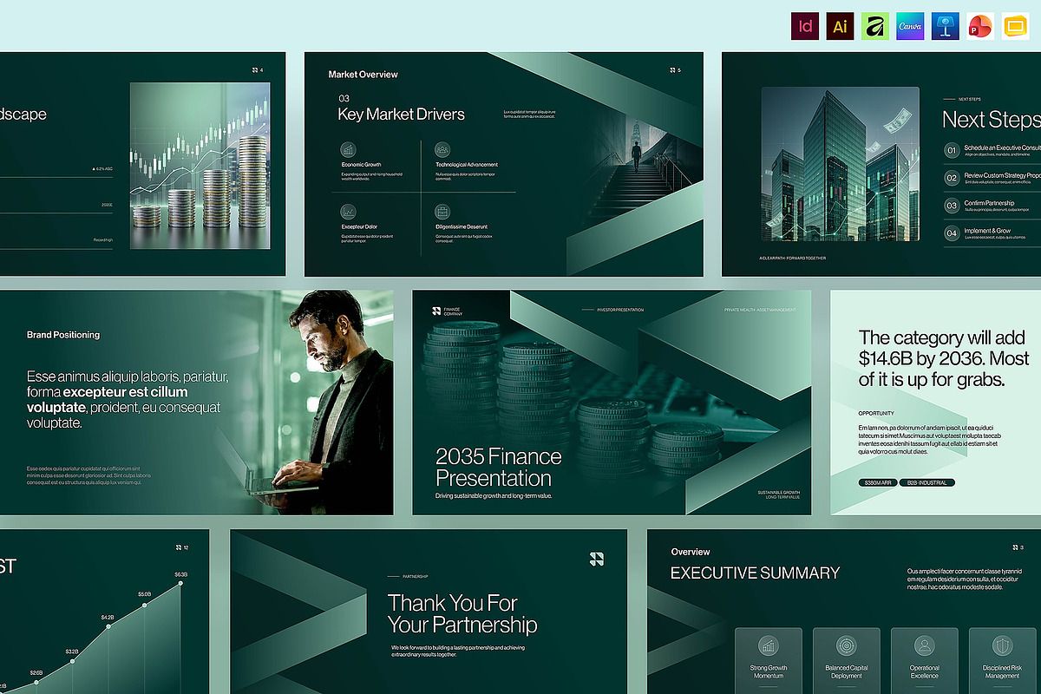1041x694 pixels.
Task: Click the $6.3B chart data point
Action: pyautogui.click(x=181, y=583)
